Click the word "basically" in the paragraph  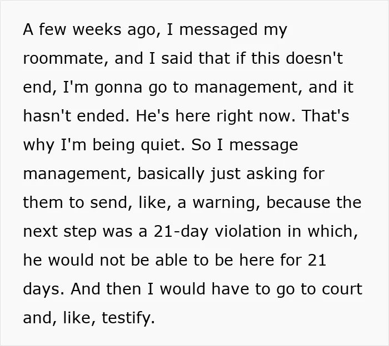click(x=171, y=175)
